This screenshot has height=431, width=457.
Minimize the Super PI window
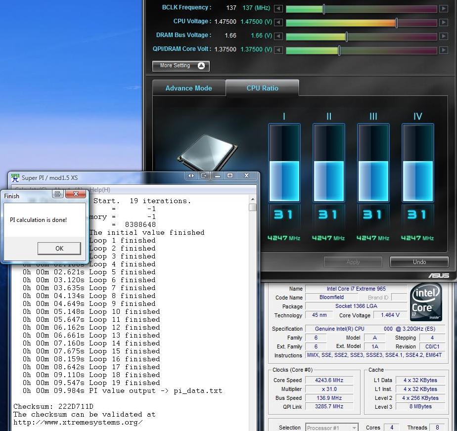[218, 175]
